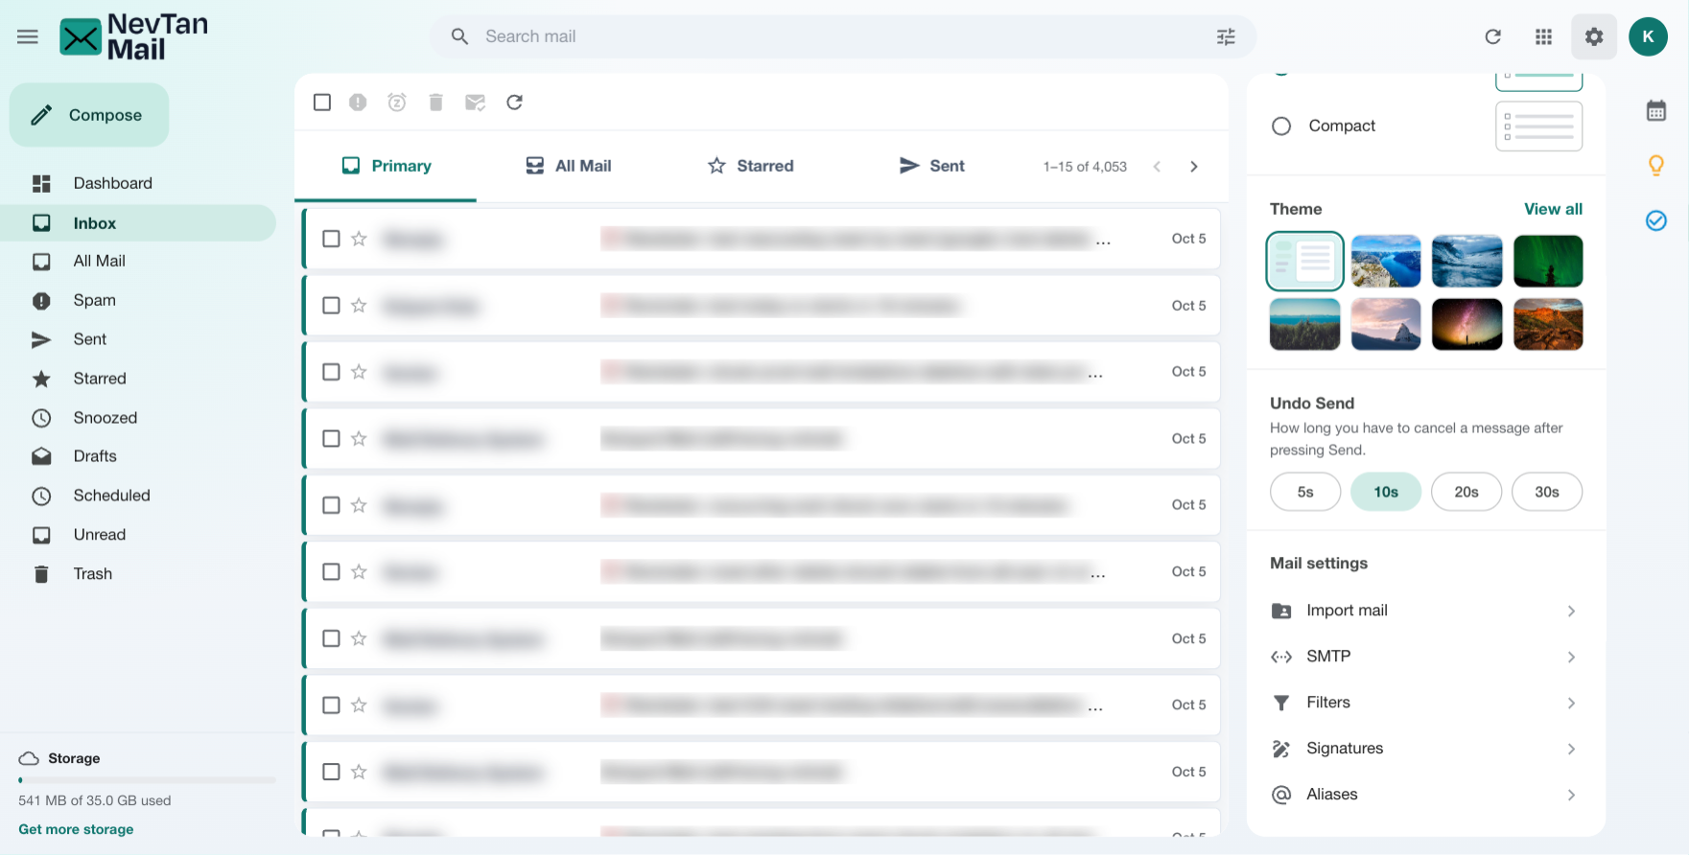Star the first email in list
Image resolution: width=1689 pixels, height=855 pixels.
[359, 238]
